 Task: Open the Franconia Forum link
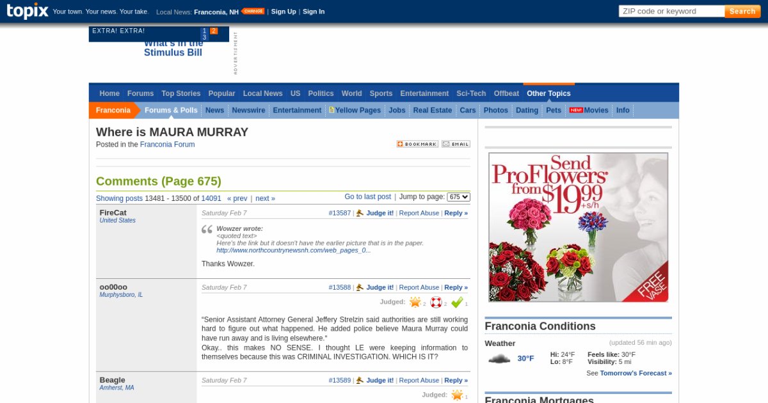click(167, 145)
